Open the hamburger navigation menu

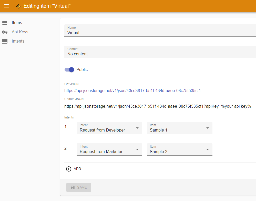coord(6,6)
